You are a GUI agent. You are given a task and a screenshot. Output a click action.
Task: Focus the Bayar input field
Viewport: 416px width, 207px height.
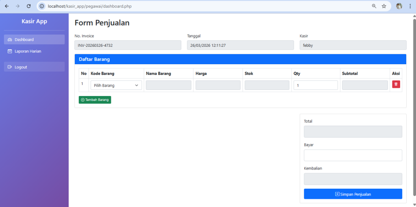click(353, 155)
